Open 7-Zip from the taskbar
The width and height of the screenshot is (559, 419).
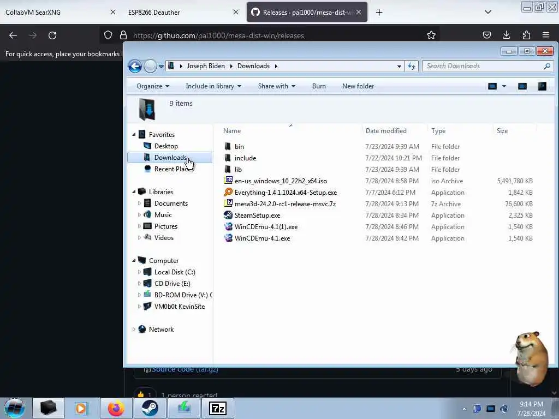(x=217, y=408)
